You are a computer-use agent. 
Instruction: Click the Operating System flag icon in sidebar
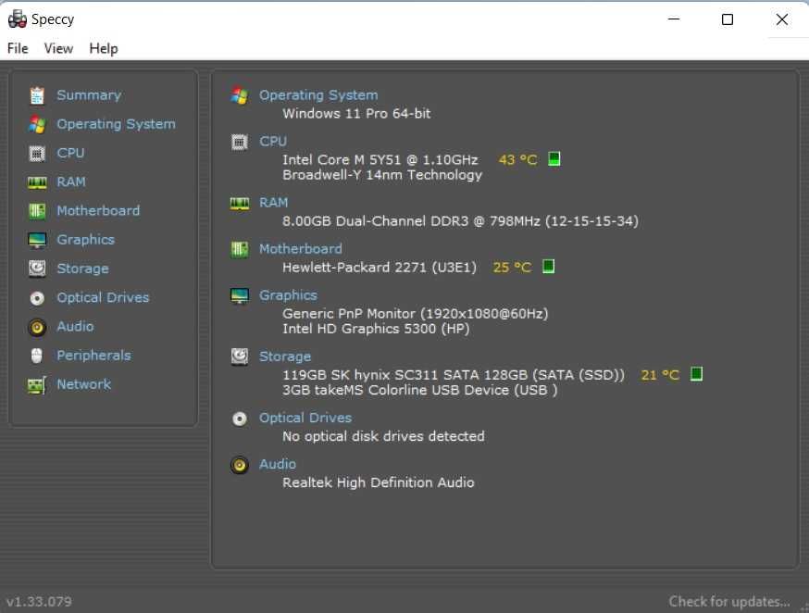(37, 124)
